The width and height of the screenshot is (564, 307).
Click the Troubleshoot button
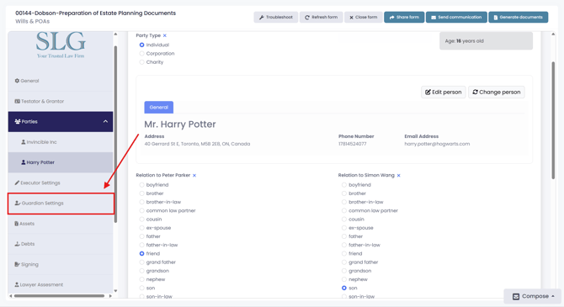click(276, 17)
